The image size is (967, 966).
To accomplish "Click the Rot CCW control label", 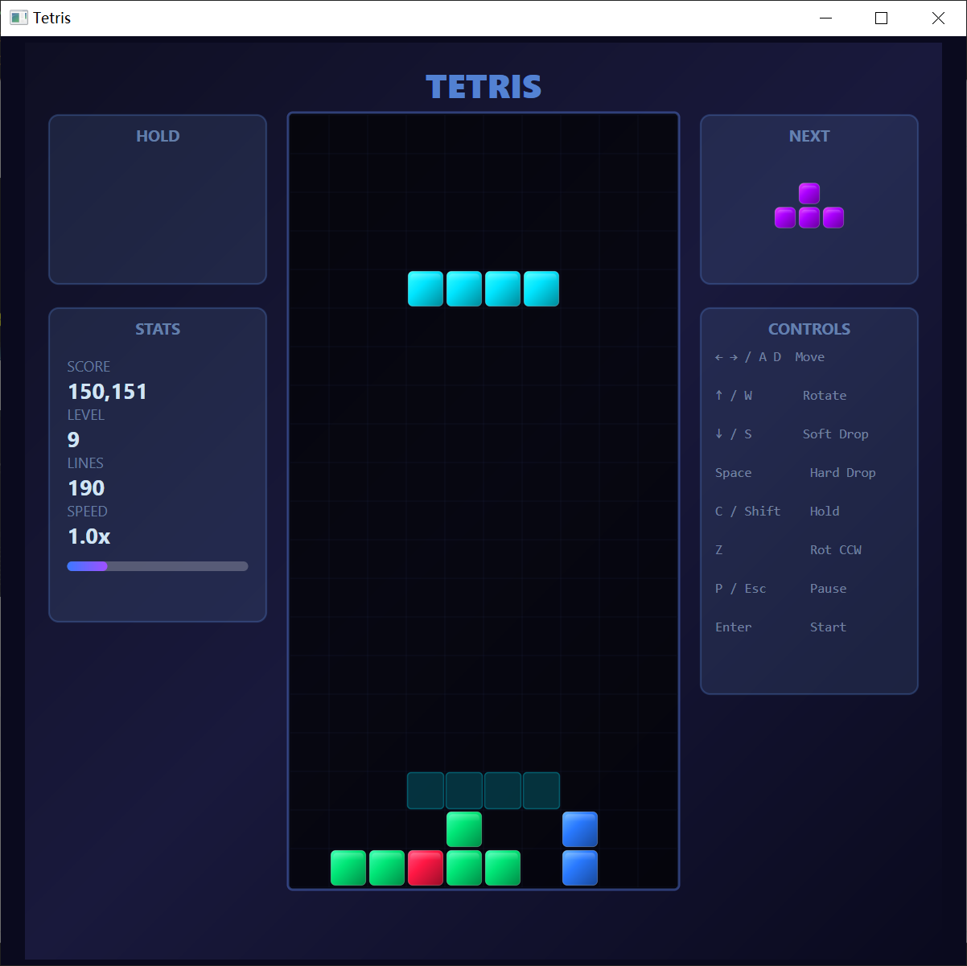I will pyautogui.click(x=835, y=550).
